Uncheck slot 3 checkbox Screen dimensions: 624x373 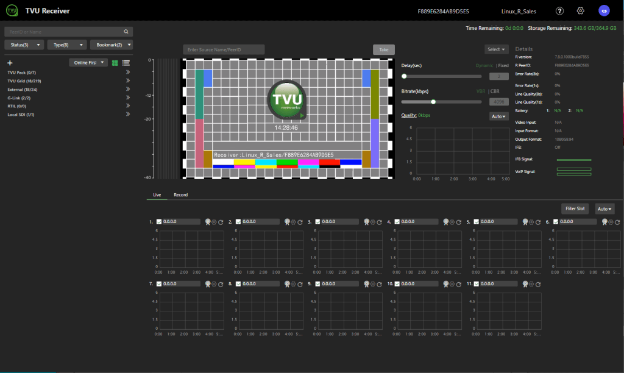(x=317, y=222)
